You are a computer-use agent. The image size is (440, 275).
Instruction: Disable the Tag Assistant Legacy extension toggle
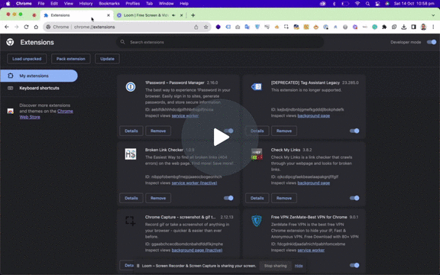pos(354,131)
